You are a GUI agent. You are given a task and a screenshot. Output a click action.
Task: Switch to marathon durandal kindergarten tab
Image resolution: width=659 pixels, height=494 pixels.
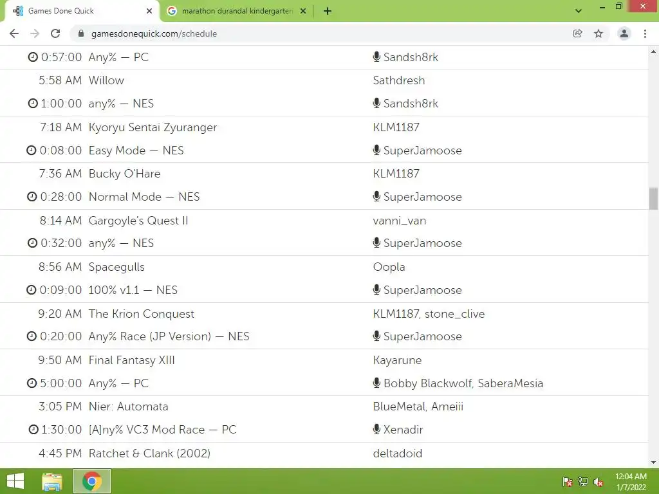237,11
